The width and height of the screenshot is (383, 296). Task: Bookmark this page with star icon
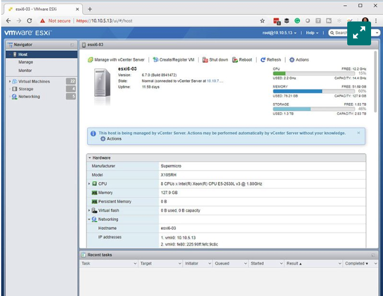[262, 20]
